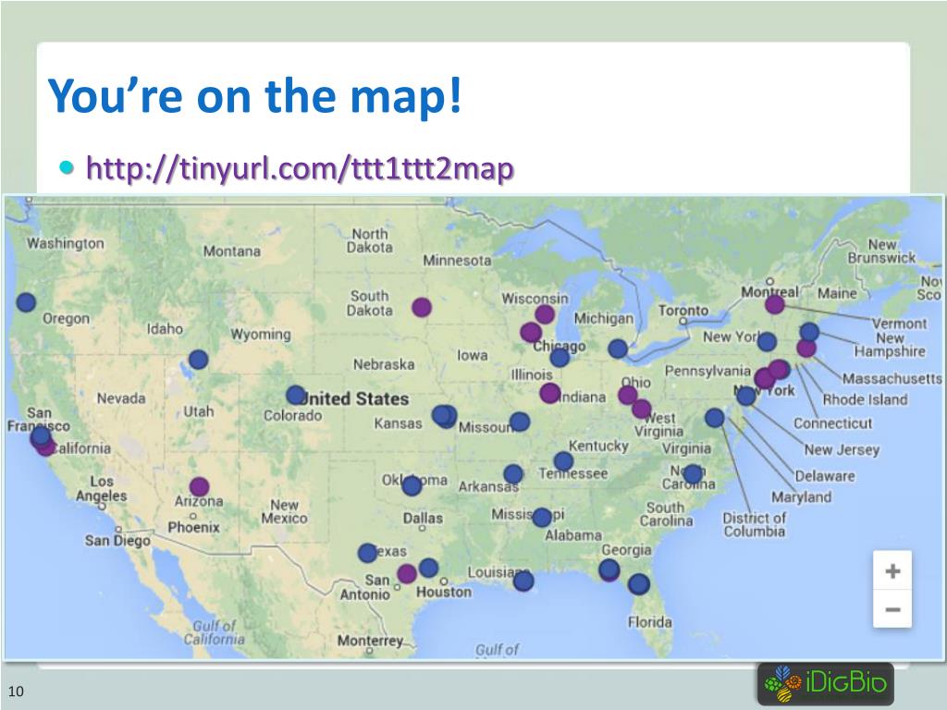This screenshot has width=947, height=710.
Task: Click the 'Rhode Island' map label
Action: click(x=865, y=399)
